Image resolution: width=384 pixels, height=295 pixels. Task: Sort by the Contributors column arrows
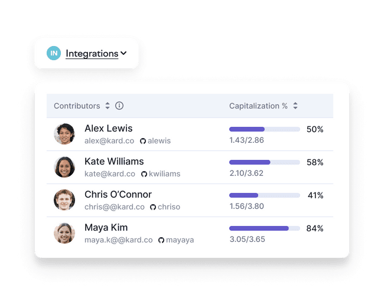pos(108,106)
